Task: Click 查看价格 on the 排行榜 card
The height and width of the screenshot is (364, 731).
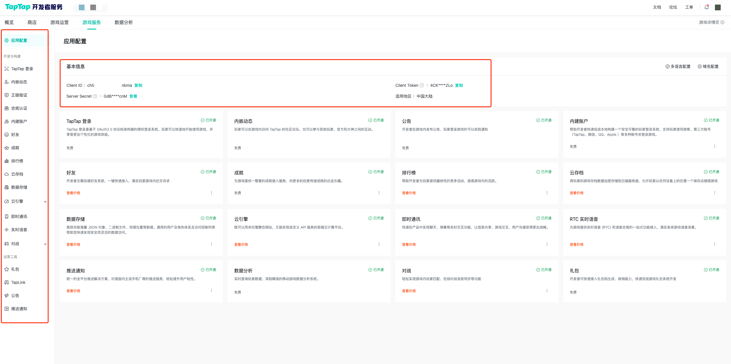Action: [x=409, y=193]
